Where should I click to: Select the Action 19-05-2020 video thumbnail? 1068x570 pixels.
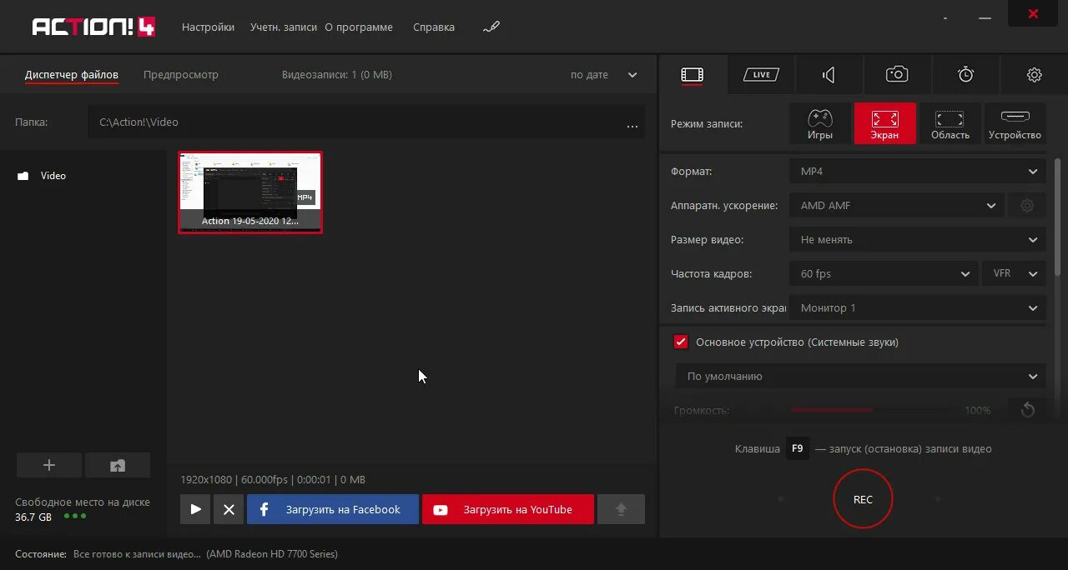(x=250, y=192)
